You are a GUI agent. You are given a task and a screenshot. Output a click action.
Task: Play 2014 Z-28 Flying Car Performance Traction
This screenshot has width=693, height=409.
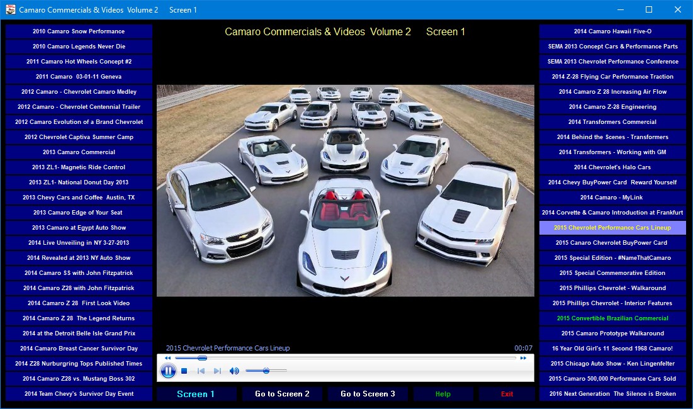click(612, 76)
